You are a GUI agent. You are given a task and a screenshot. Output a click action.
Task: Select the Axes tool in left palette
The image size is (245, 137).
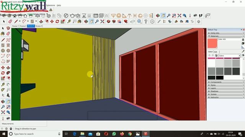[3, 95]
